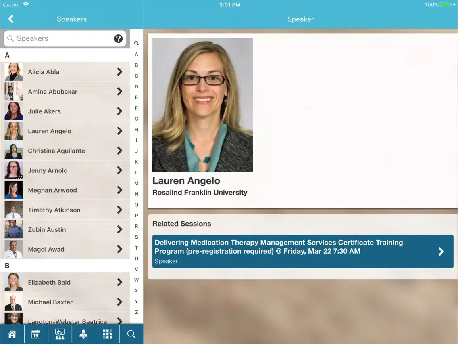Jump to letter P in index
This screenshot has width=458, height=344.
point(136,216)
